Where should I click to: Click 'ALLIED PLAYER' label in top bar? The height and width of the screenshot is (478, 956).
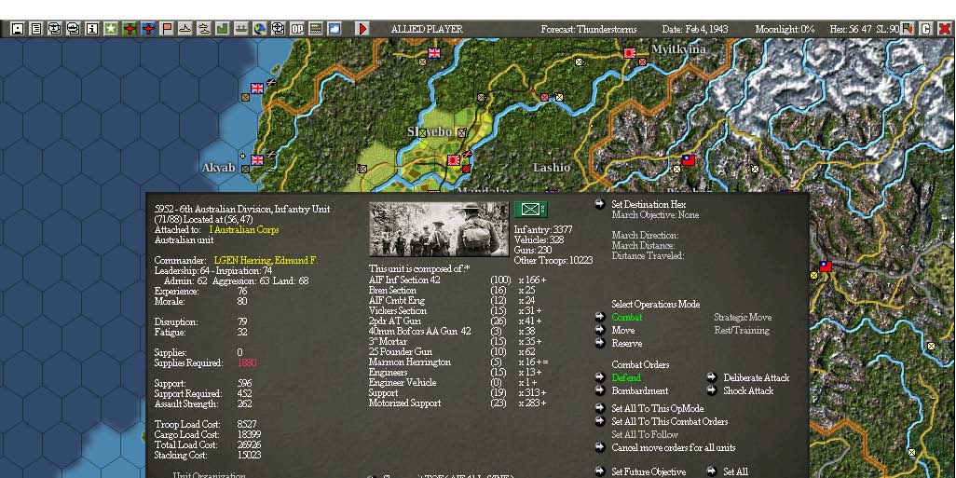(427, 29)
